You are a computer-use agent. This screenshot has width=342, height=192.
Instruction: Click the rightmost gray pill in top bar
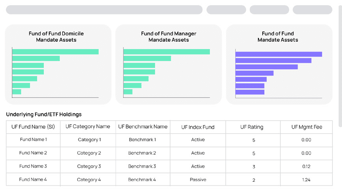tap(312, 10)
